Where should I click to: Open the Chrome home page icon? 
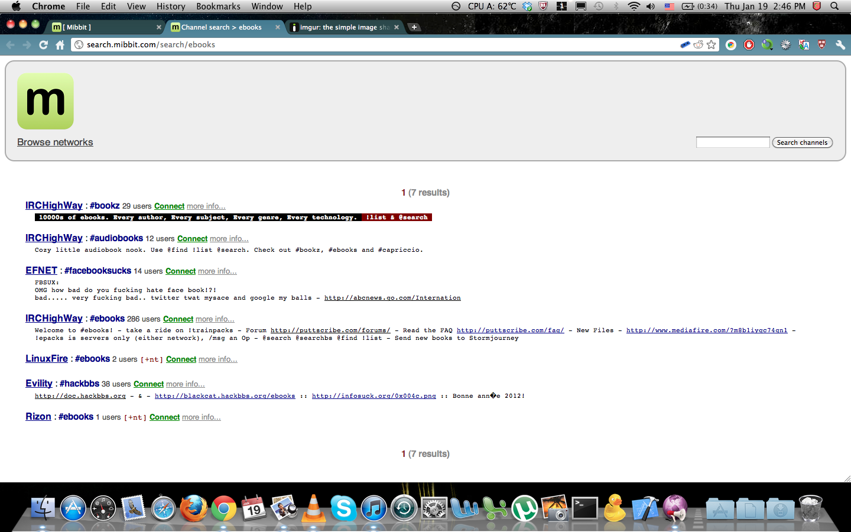(60, 45)
